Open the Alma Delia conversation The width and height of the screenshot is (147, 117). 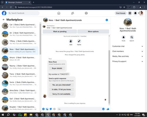20,92
